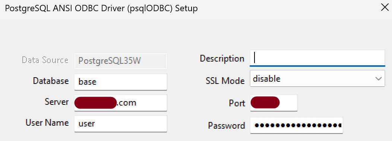This screenshot has height=141, width=392.
Task: Click the greyed Data Source field 'PostgreSQL35W'
Action: pyautogui.click(x=120, y=60)
